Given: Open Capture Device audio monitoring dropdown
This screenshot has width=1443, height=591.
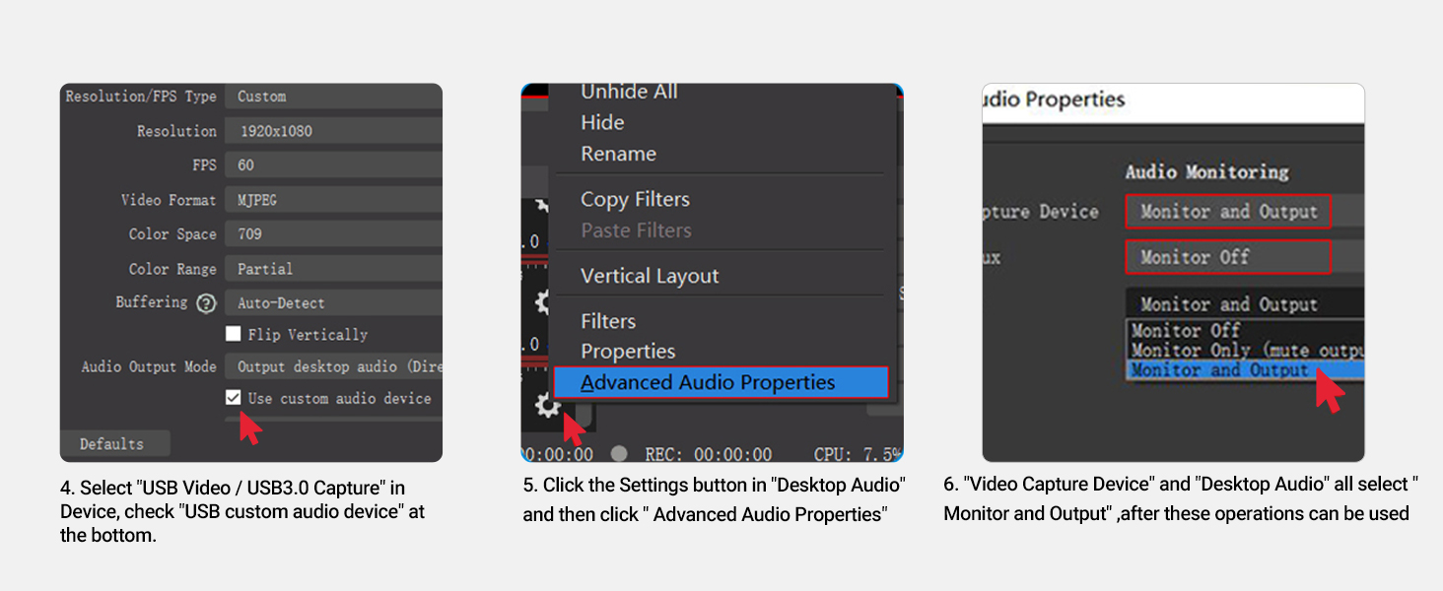Looking at the screenshot, I should click(1228, 212).
